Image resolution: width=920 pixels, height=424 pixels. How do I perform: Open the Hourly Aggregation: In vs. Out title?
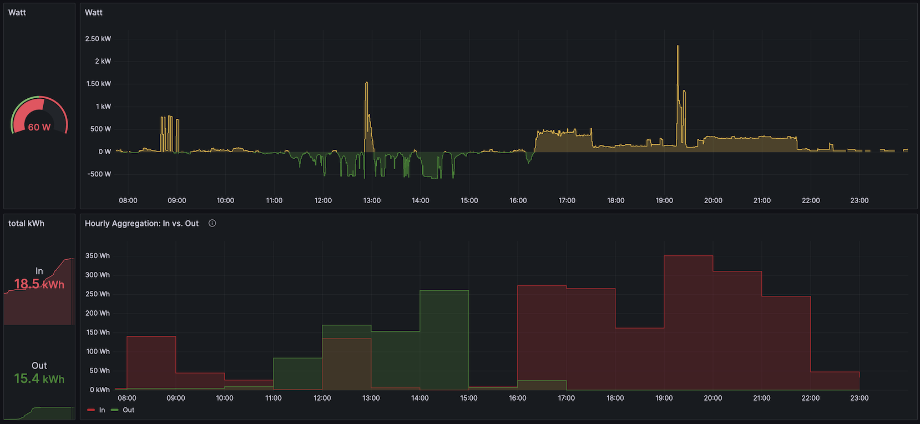(141, 223)
